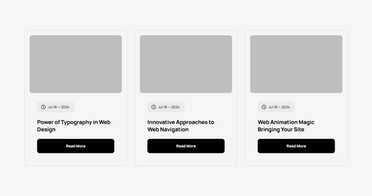Screen dimensions: 372x196
Task: Open thumbnail image above Web Animation Magic
Action: [296, 64]
